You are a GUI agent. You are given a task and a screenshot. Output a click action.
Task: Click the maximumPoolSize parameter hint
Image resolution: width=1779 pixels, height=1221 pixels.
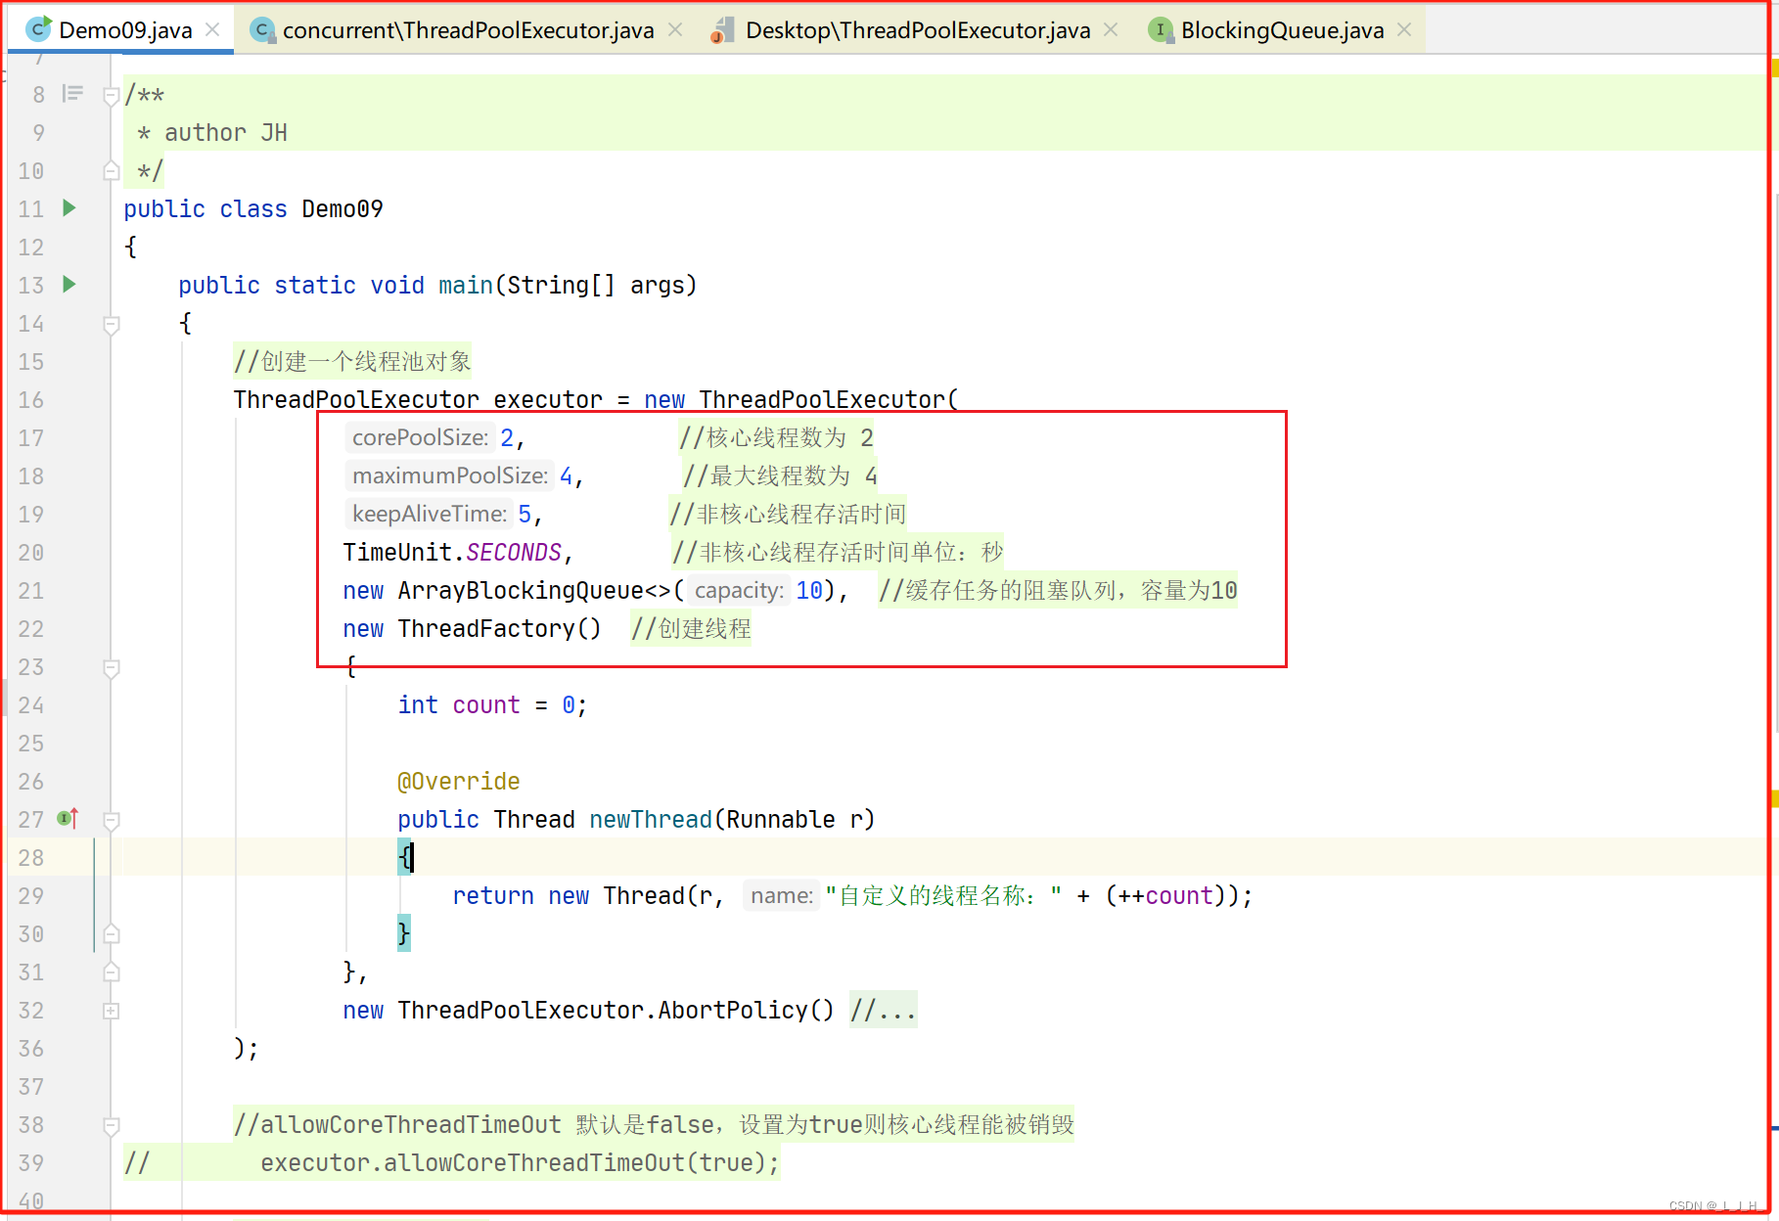(450, 475)
